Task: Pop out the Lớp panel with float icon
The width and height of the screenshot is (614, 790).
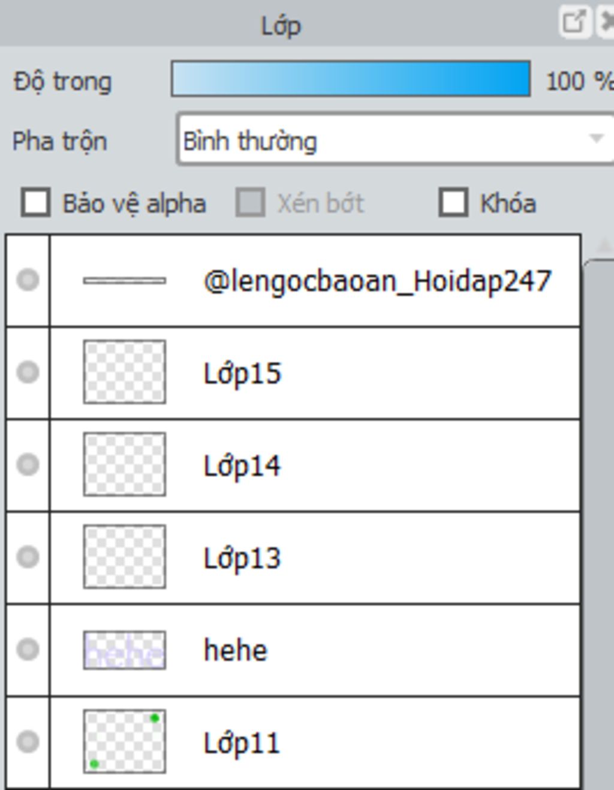Action: [574, 22]
